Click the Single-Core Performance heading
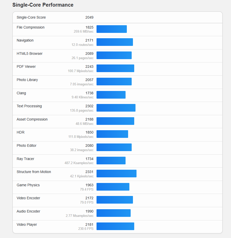Viewport: 231px width, 238px height. click(43, 5)
